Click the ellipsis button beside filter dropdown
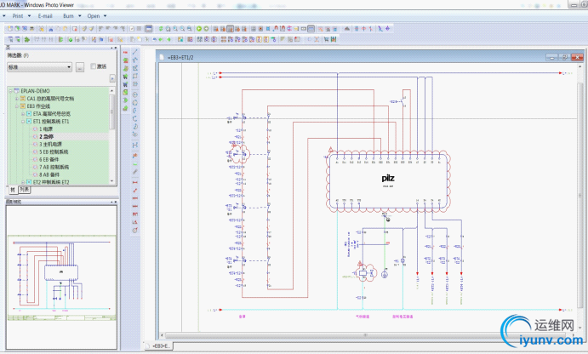 80,67
